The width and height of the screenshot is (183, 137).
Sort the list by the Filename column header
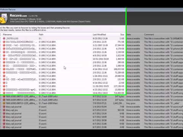click(7, 35)
